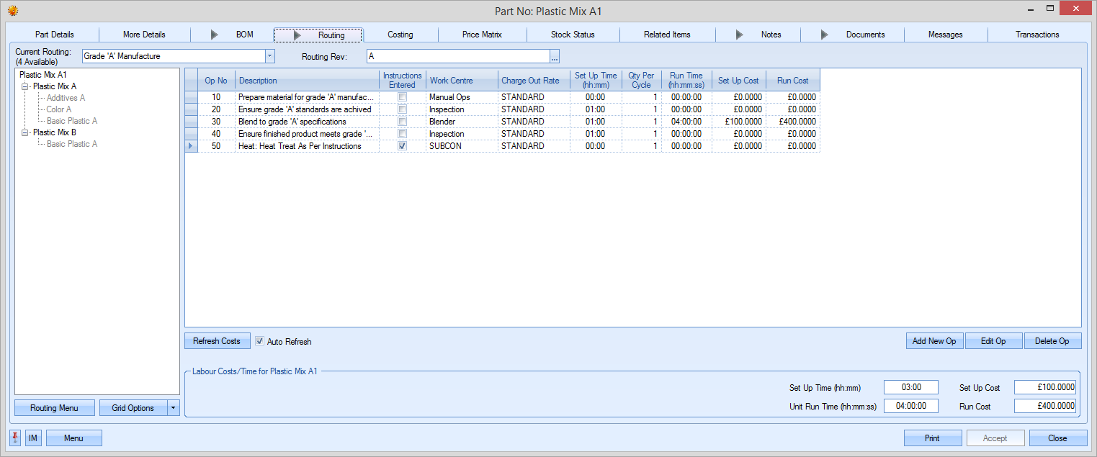Click the arrow icon on the Documents tab
The image size is (1097, 457).
[x=825, y=35]
